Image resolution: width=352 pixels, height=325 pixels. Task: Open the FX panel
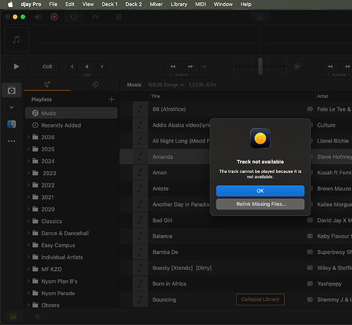(x=96, y=17)
